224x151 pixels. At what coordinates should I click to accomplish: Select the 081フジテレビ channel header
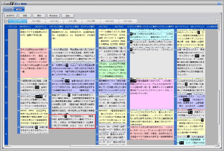(x=182, y=27)
